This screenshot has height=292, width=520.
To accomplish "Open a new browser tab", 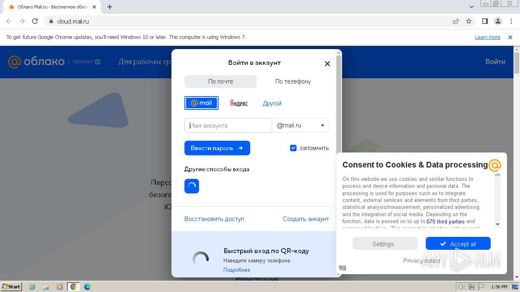I will pos(110,7).
